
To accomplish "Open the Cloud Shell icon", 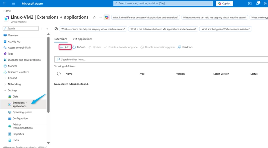I will click(250, 4).
